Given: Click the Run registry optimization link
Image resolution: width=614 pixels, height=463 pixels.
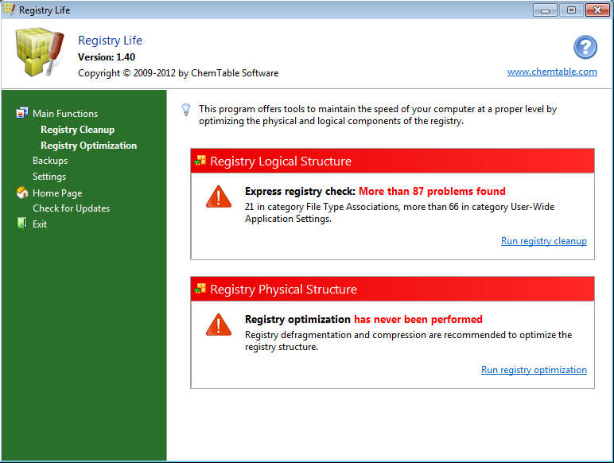Looking at the screenshot, I should coord(534,370).
